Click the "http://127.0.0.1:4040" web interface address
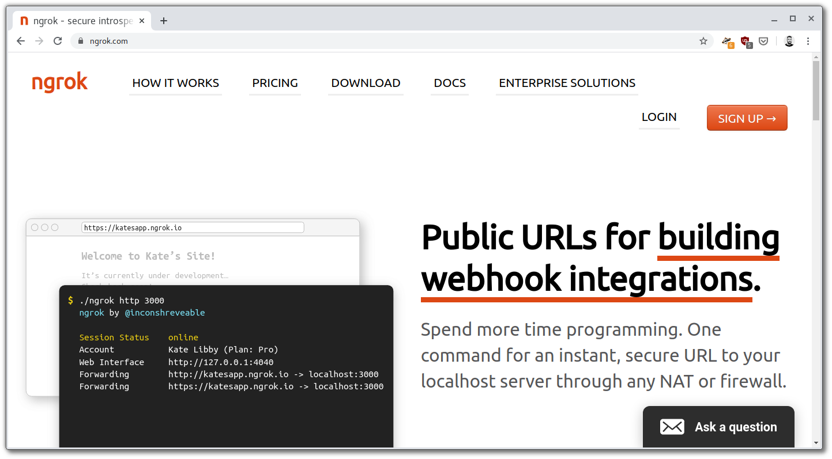 click(221, 362)
